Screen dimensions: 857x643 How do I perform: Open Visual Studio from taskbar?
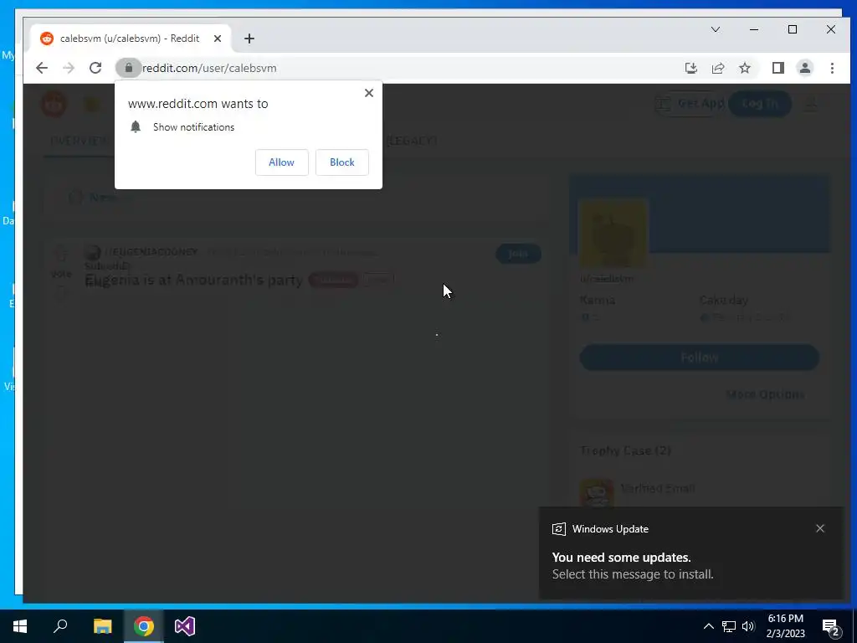(x=185, y=626)
